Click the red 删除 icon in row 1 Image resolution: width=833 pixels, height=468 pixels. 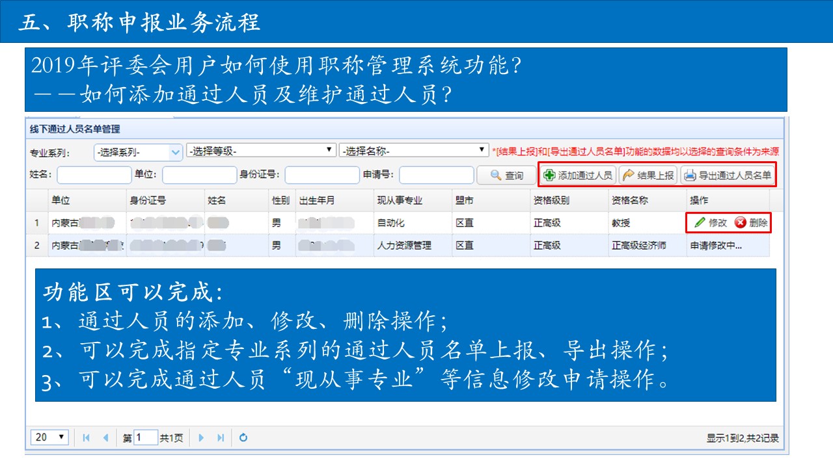click(x=741, y=223)
